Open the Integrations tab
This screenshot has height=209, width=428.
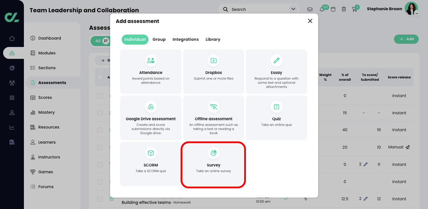tap(186, 39)
